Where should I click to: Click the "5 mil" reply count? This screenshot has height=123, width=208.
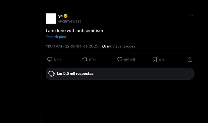[x=57, y=60]
